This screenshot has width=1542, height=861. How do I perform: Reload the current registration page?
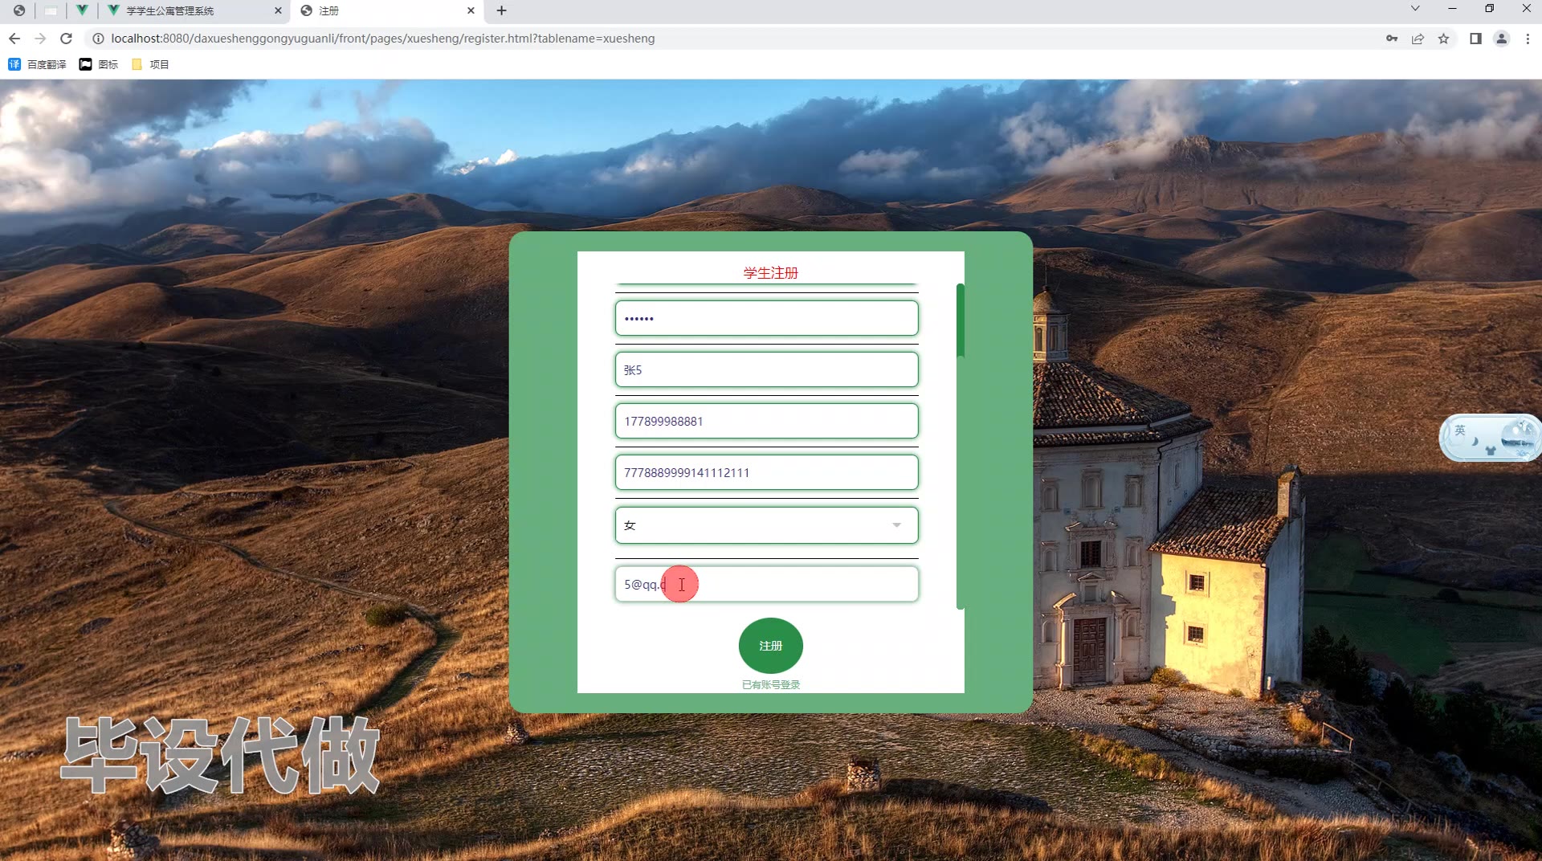click(67, 39)
